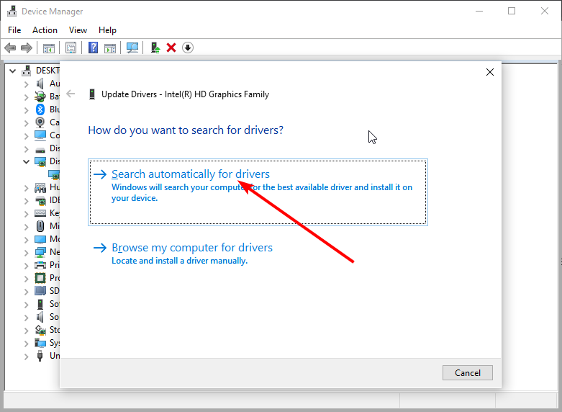The image size is (562, 412).
Task: Expand the Bluetooth category chevron
Action: tap(26, 109)
